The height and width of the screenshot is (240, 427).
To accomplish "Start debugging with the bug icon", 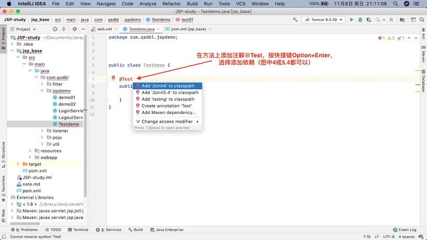I will 360,20.
